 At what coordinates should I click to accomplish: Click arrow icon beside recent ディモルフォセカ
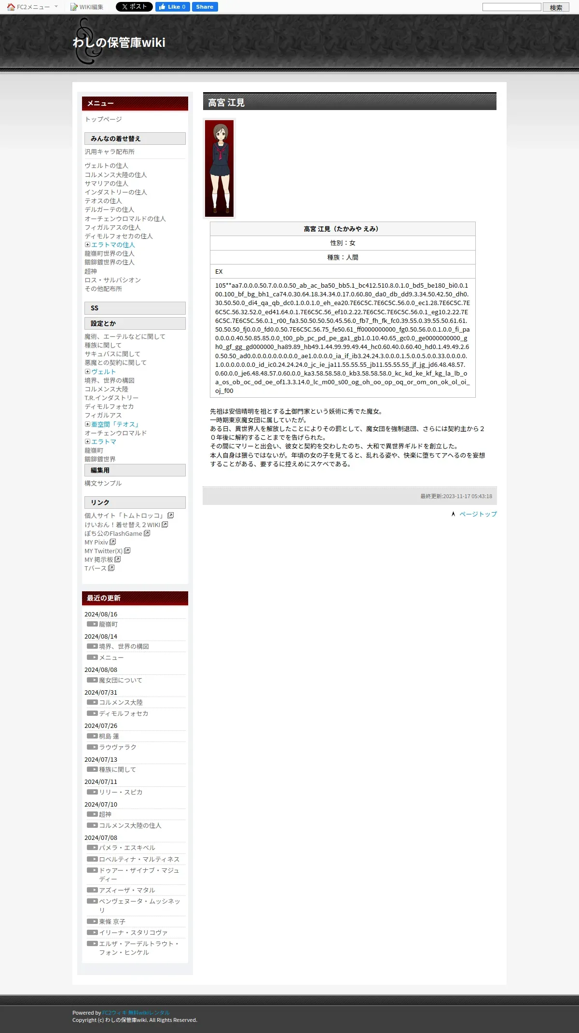pyautogui.click(x=92, y=713)
